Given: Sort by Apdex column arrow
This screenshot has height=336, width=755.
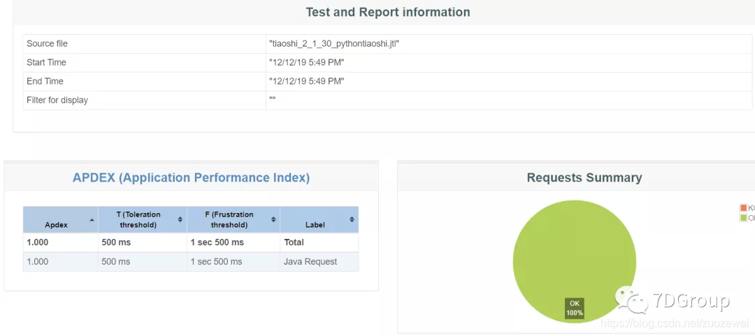Looking at the screenshot, I should tap(92, 219).
